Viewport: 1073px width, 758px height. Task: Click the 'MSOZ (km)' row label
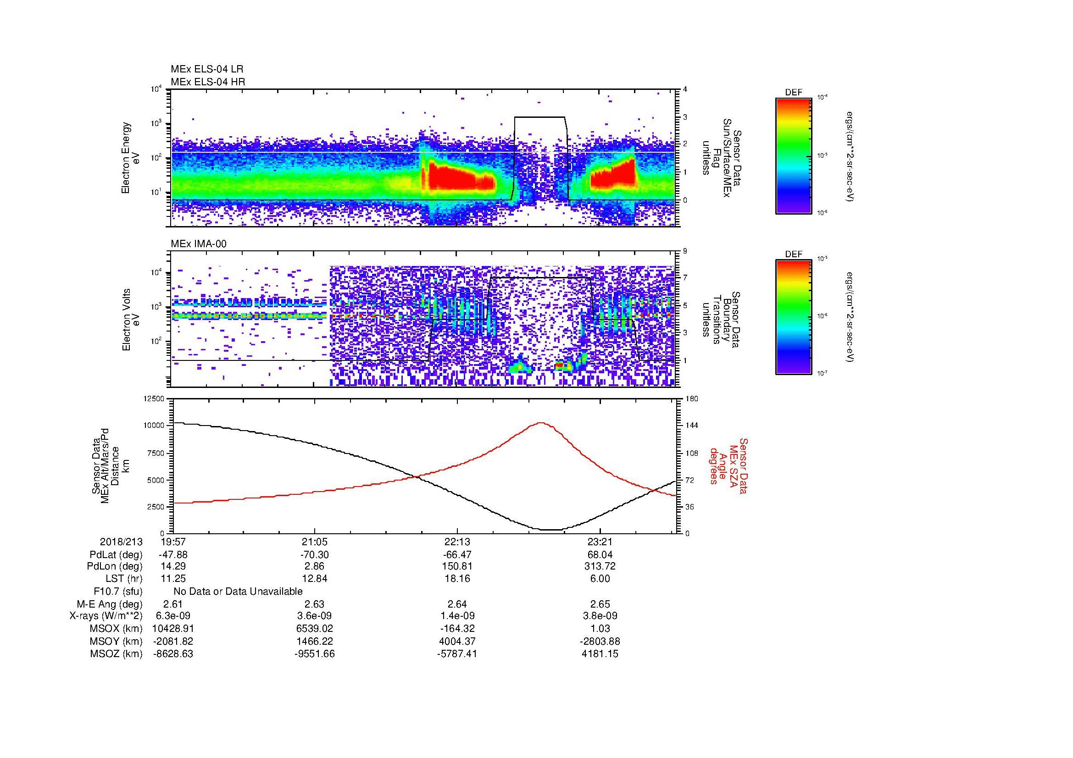point(116,654)
